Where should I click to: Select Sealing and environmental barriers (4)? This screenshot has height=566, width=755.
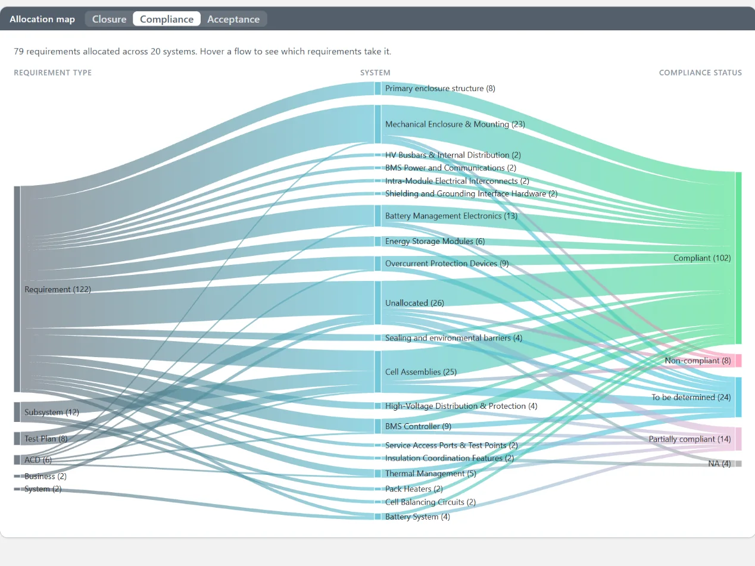click(x=454, y=338)
